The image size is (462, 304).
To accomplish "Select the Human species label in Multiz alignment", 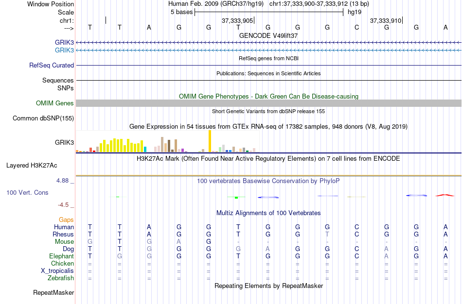I will (64, 227).
